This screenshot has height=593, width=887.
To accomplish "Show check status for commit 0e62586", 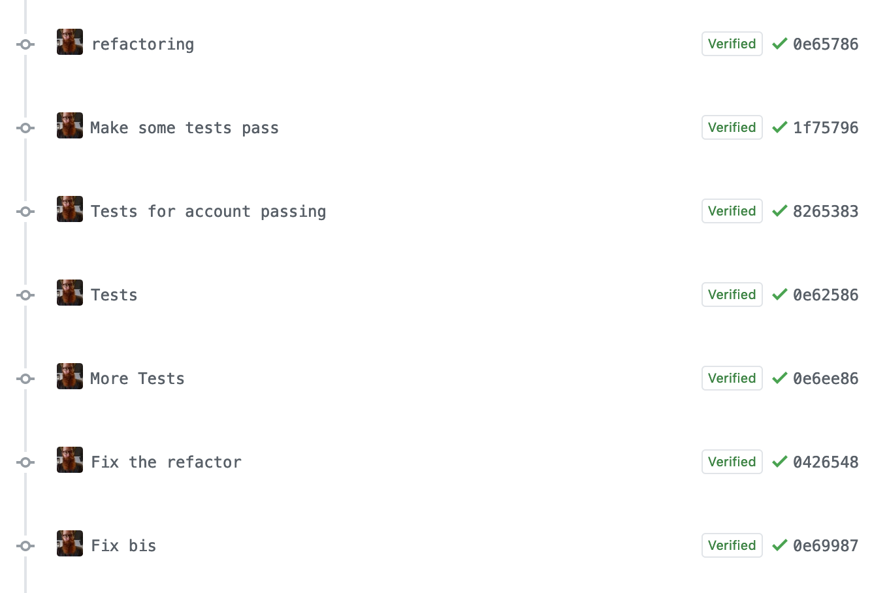I will (x=779, y=295).
